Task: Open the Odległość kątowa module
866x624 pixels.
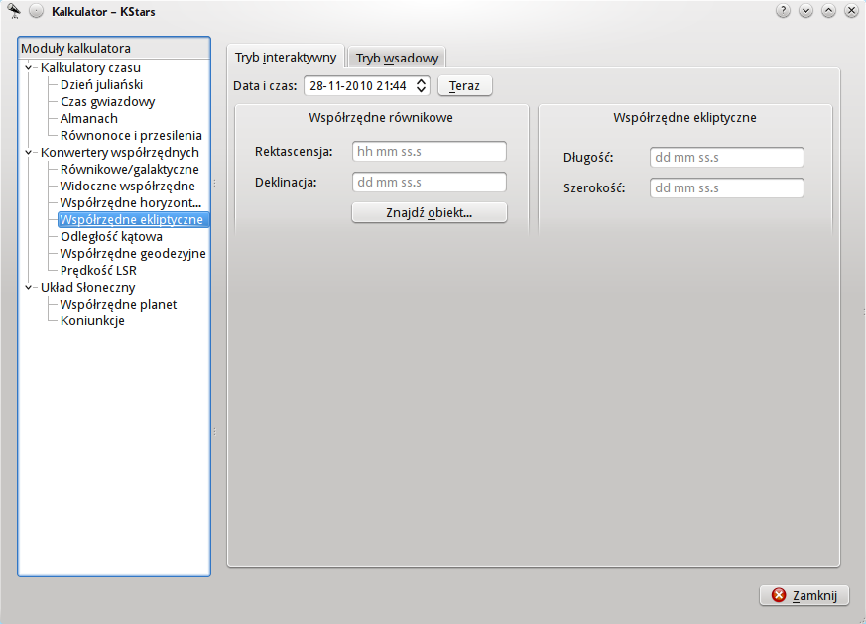Action: tap(111, 237)
